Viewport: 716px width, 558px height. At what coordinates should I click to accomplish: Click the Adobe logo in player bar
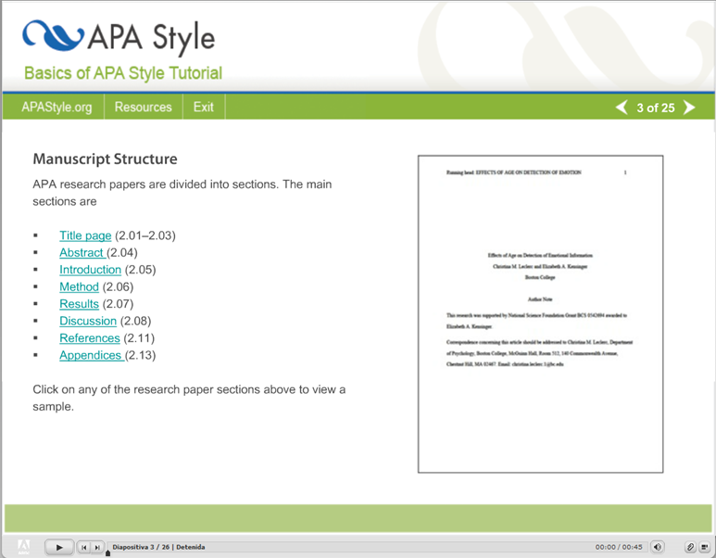pyautogui.click(x=24, y=547)
